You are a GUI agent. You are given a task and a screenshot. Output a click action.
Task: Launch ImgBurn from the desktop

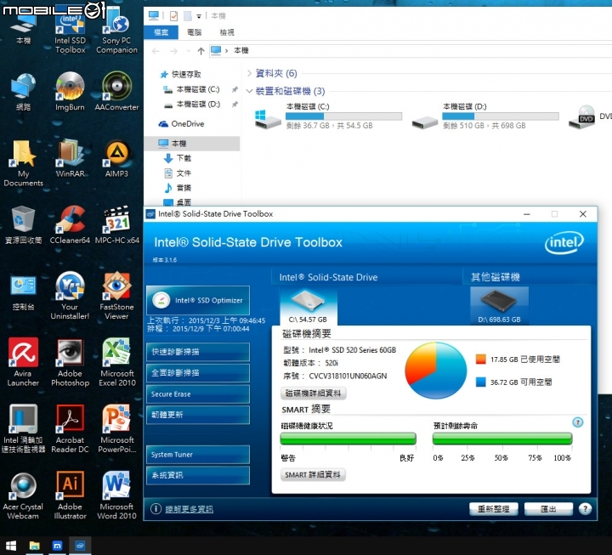coord(70,92)
